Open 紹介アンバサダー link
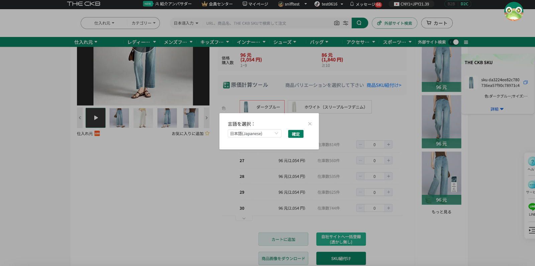Viewport: 535px width, 266px height. coord(173,4)
